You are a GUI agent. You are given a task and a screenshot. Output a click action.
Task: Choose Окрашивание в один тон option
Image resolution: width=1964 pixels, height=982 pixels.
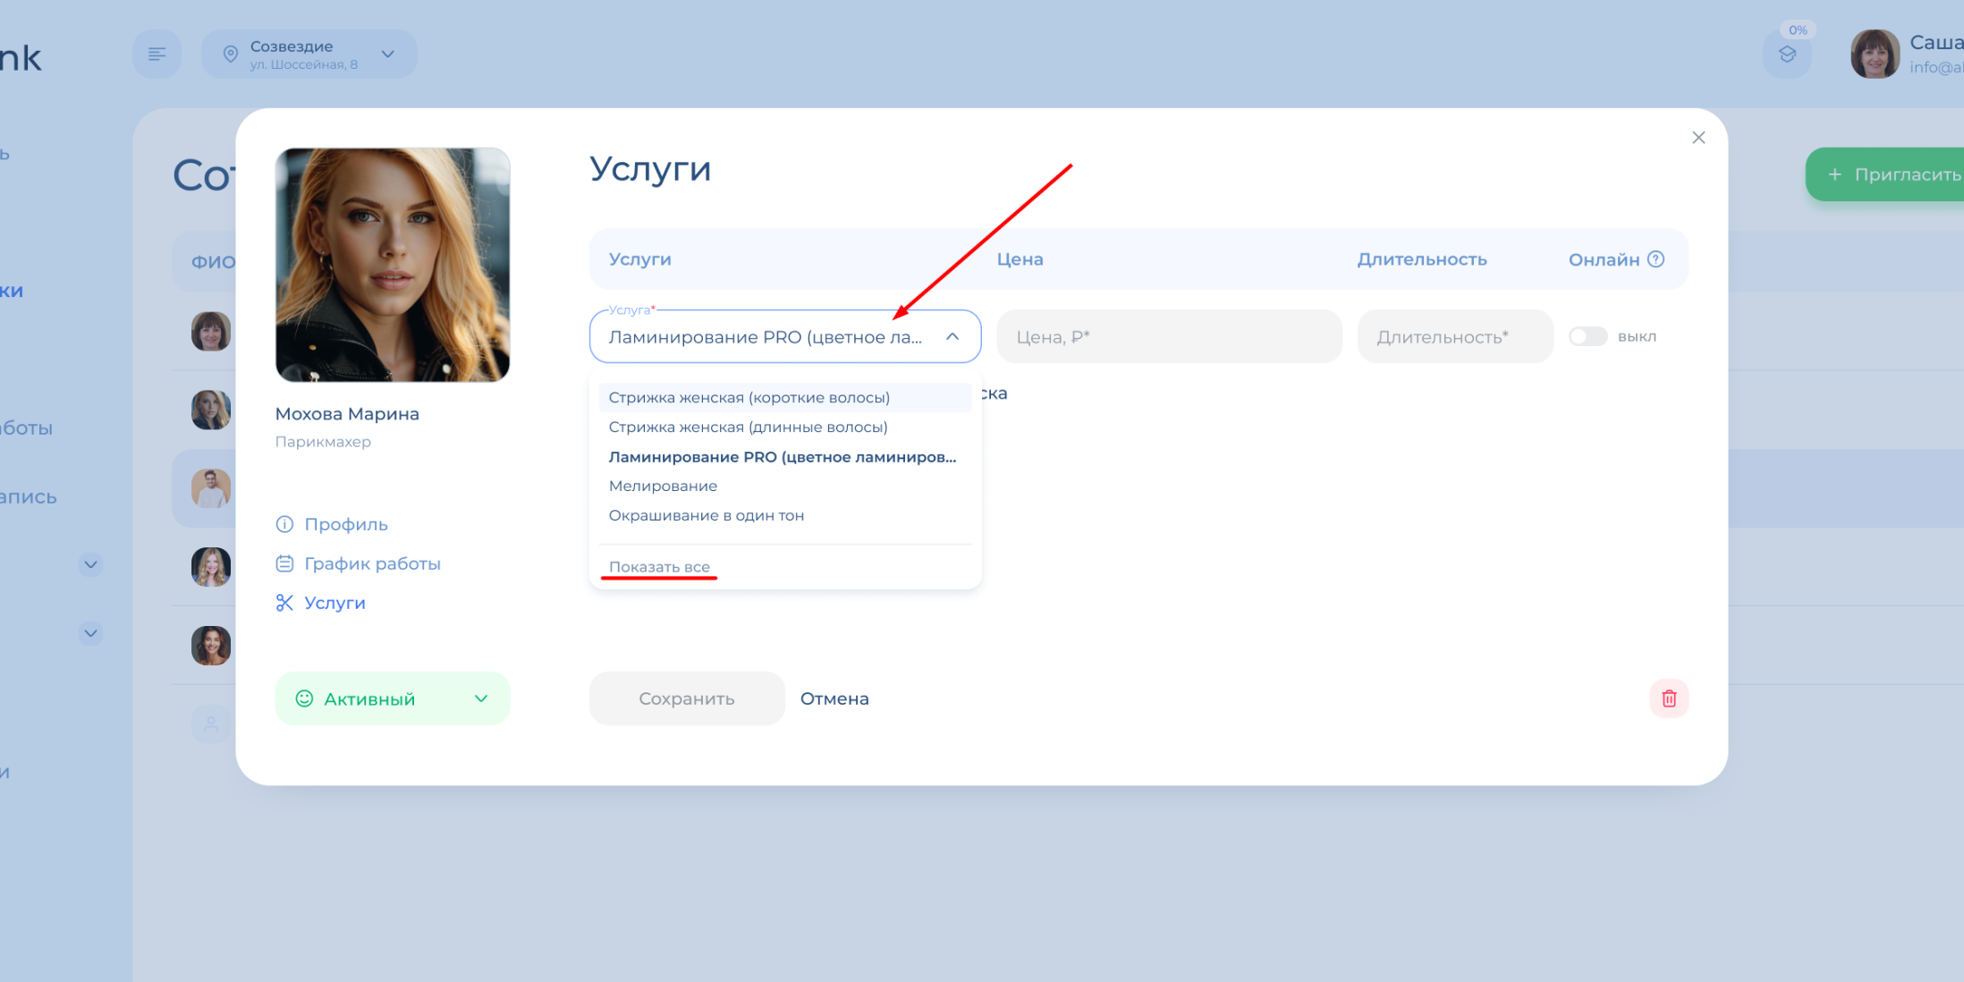pos(707,515)
